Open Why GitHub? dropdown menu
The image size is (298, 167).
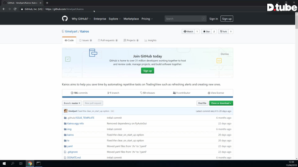81,19
